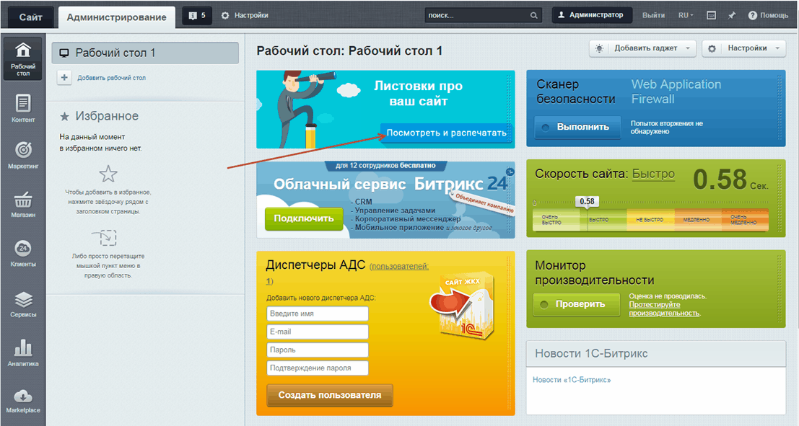Click Проверить in performance monitor
Viewport: 799px width, 426px height.
tap(576, 304)
